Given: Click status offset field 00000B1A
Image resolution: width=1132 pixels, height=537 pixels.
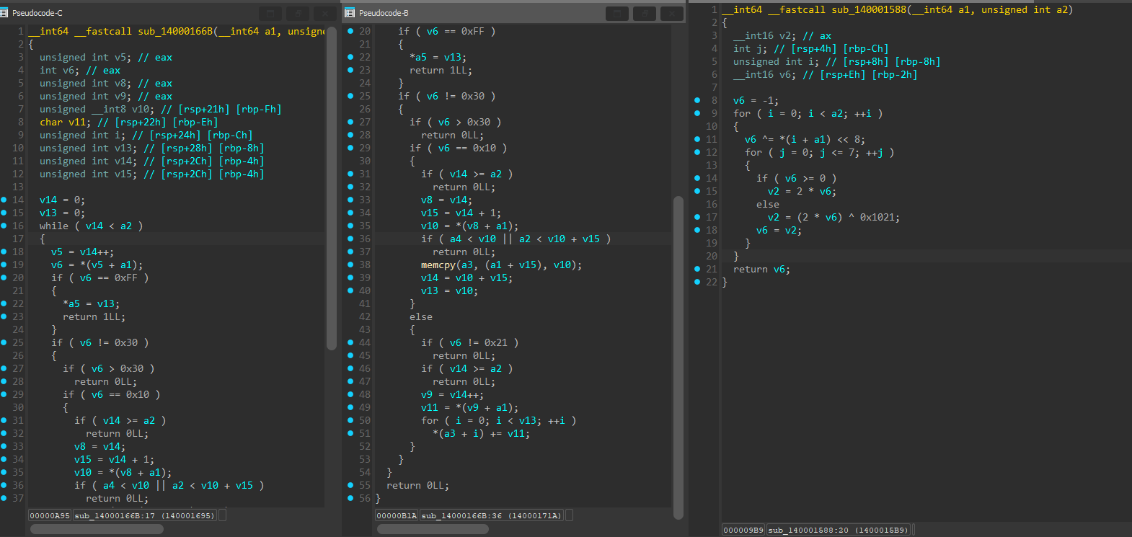Looking at the screenshot, I should point(397,515).
